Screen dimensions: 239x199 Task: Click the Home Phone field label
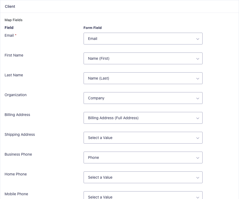pyautogui.click(x=16, y=174)
